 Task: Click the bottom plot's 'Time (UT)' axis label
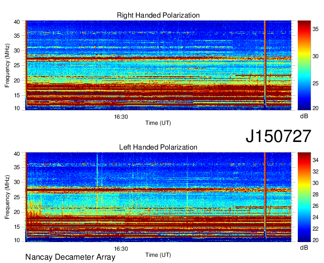(x=158, y=255)
